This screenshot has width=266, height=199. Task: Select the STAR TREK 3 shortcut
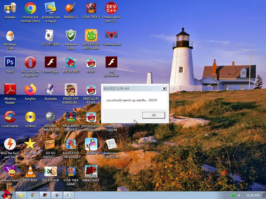point(91,8)
